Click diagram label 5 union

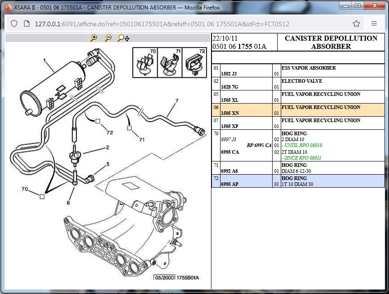coord(108,164)
